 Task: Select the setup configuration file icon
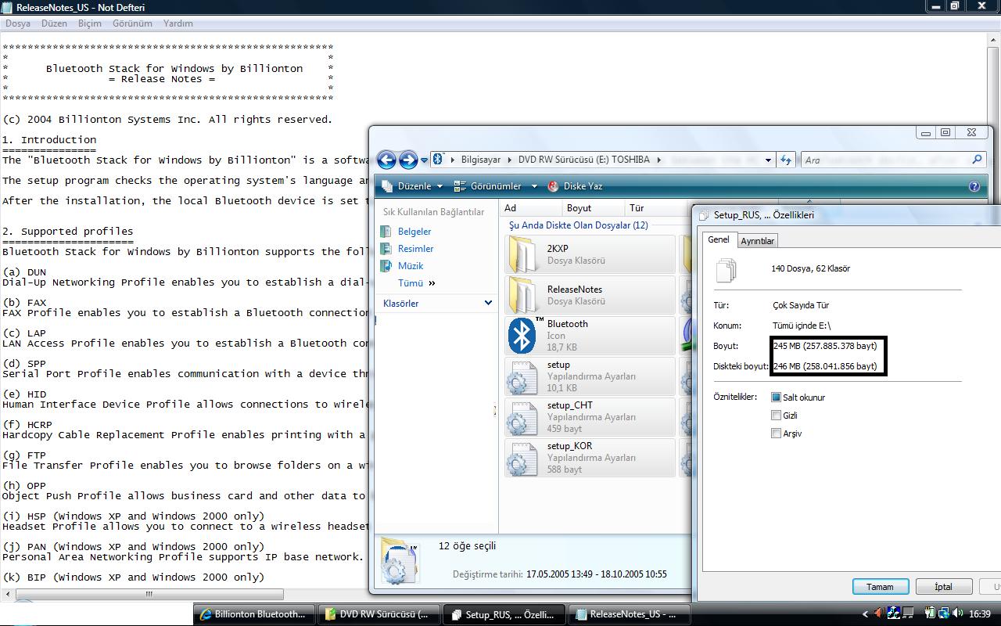point(522,376)
